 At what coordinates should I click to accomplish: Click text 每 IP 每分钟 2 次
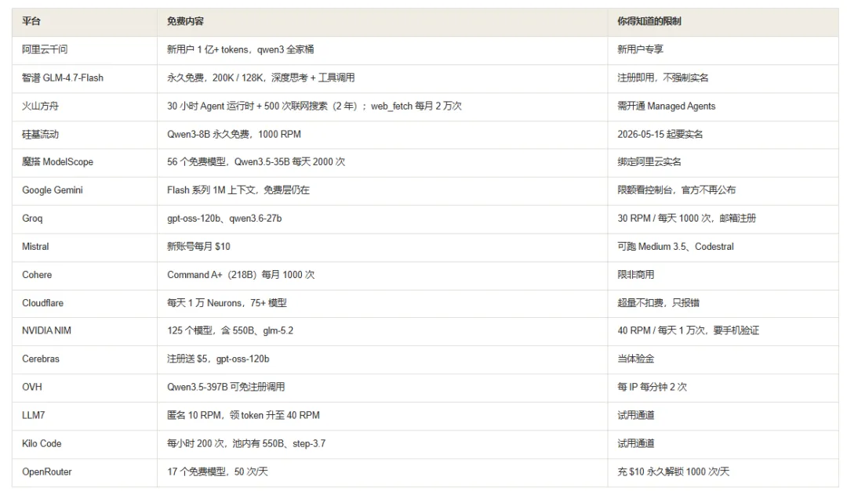pos(652,388)
